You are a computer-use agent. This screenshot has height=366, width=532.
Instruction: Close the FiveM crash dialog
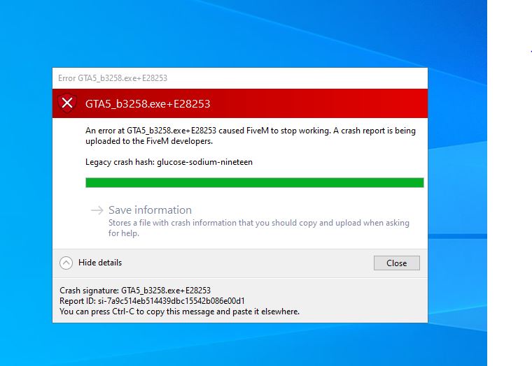click(397, 263)
